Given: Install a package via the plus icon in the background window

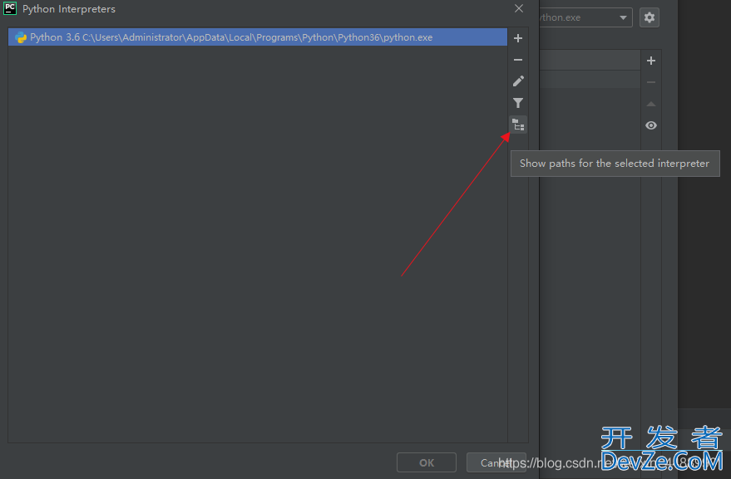Looking at the screenshot, I should click(x=651, y=61).
